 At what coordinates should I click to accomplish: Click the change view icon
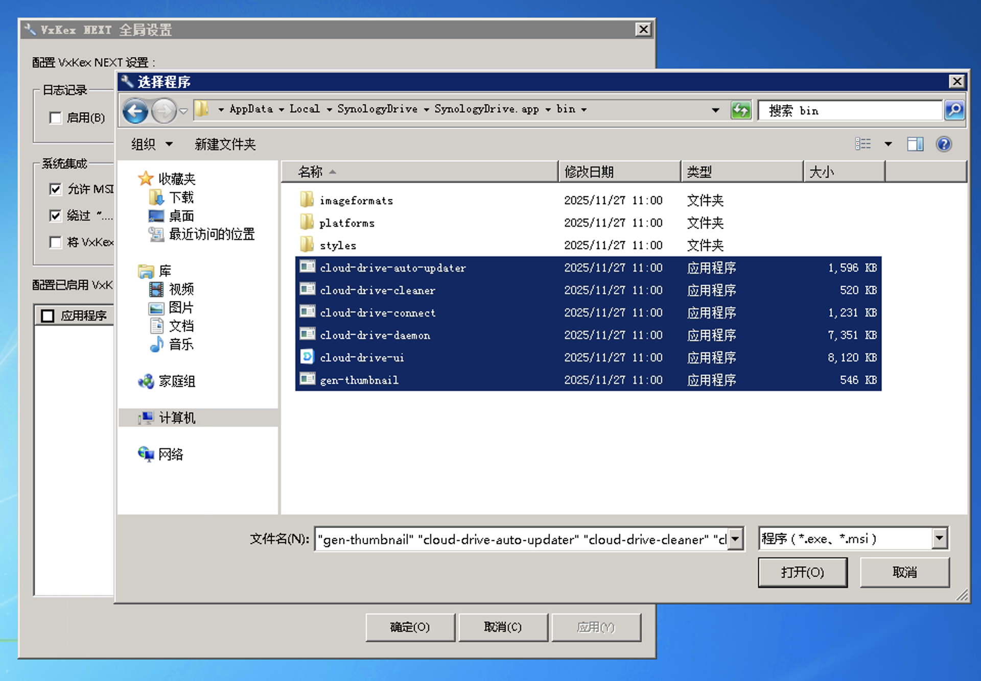(x=863, y=144)
